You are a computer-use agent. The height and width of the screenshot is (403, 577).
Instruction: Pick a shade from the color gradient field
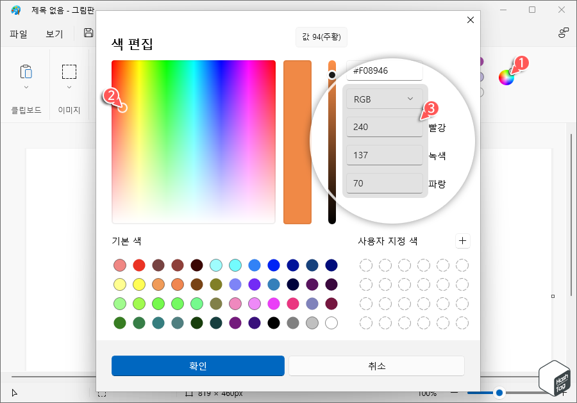click(x=192, y=141)
